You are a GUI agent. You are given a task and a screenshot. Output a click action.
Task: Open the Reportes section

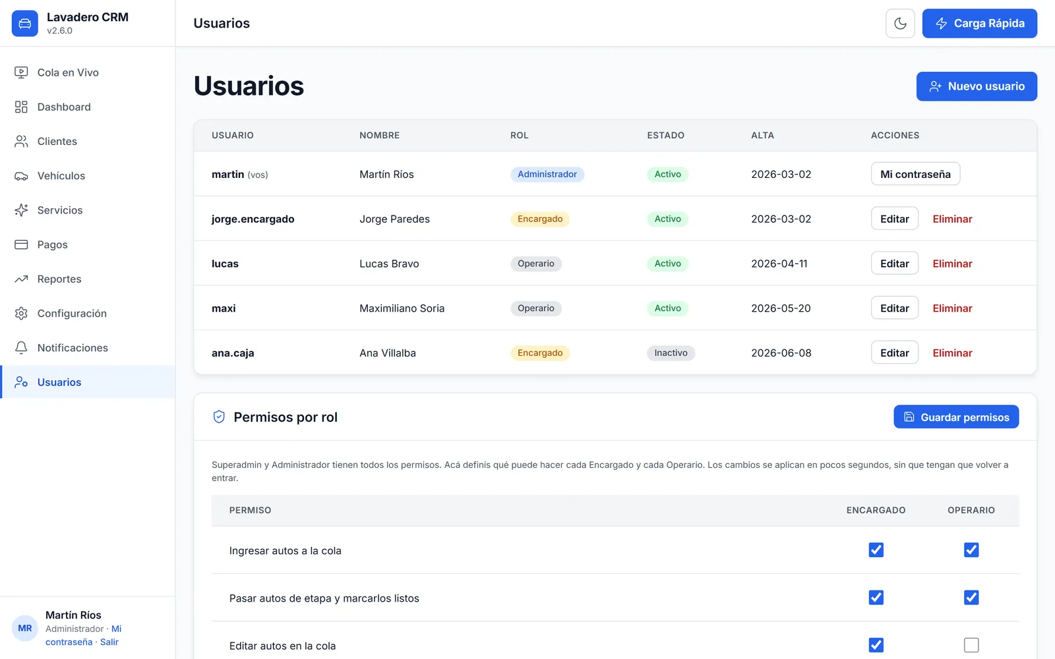88,279
